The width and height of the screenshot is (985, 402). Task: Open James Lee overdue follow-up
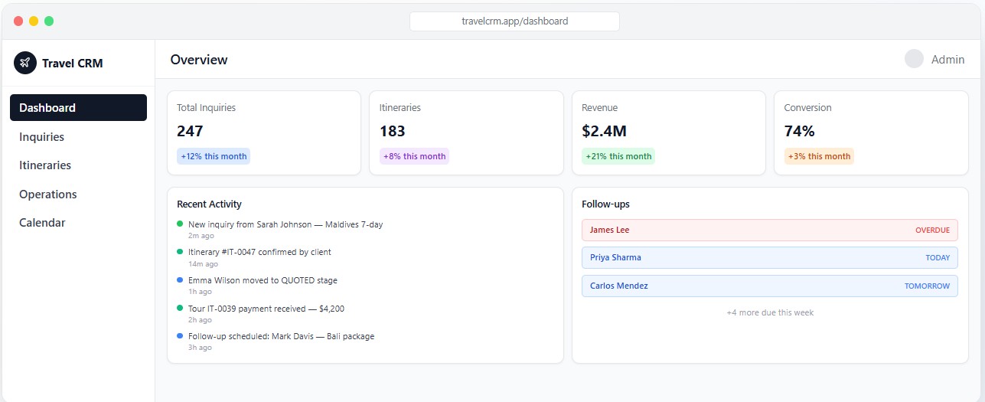tap(769, 230)
